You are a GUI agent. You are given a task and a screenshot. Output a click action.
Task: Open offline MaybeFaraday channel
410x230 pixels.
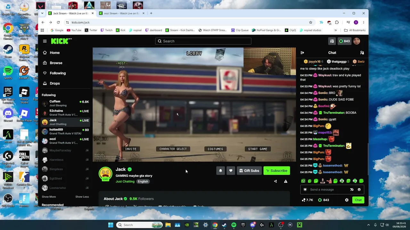[x=65, y=150]
